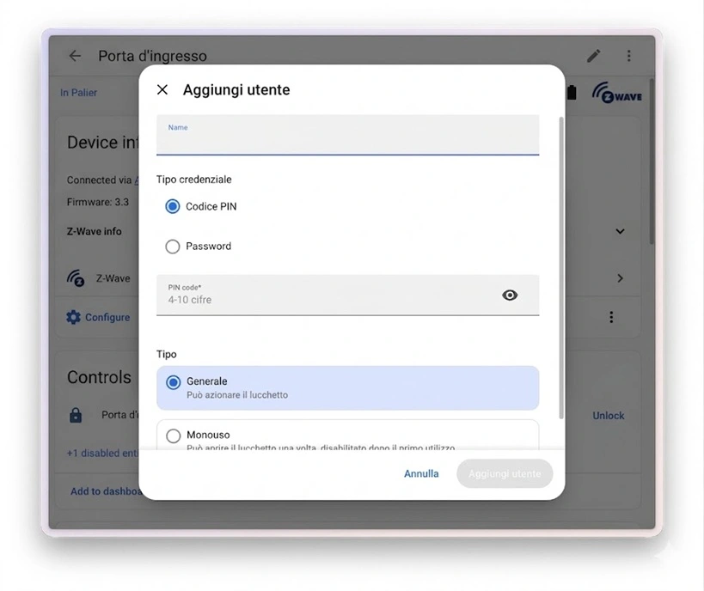
Task: Click the Firmware: 3.3 text
Action: click(x=98, y=202)
